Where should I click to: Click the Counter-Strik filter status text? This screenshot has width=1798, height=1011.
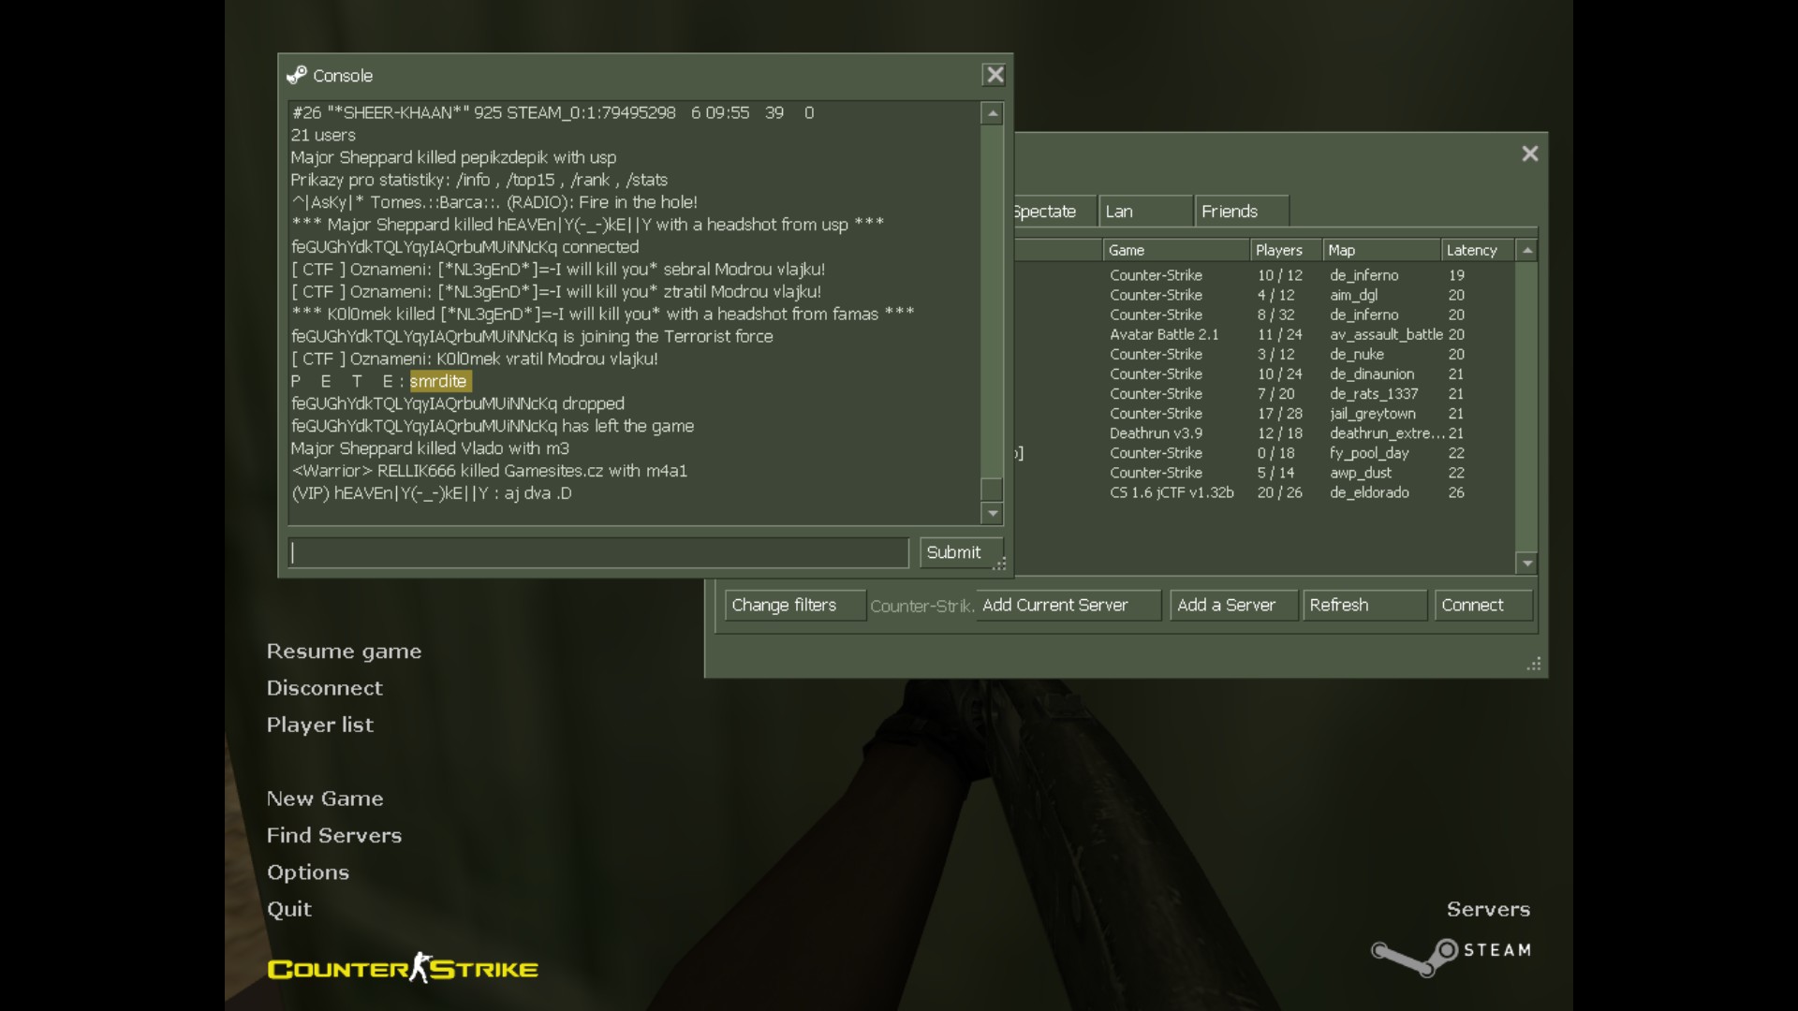click(x=921, y=606)
